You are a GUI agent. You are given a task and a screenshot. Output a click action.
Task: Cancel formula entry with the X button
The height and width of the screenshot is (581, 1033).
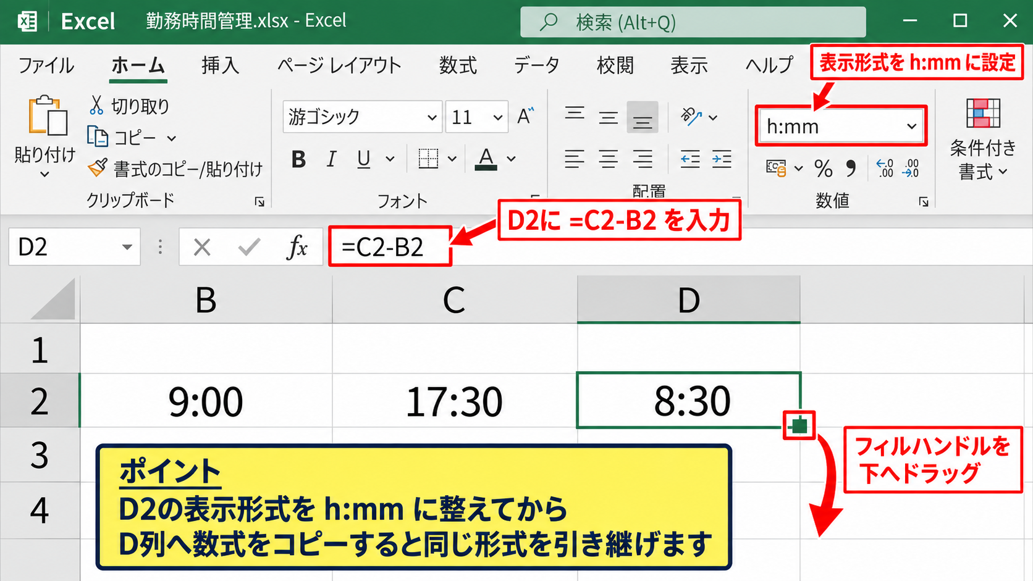[x=202, y=247]
